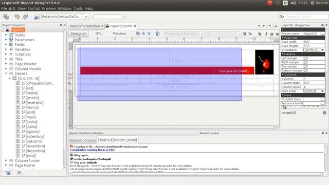Viewport: 329px width, 185px height.
Task: Zoom out of the report design
Action: pyautogui.click(x=149, y=33)
